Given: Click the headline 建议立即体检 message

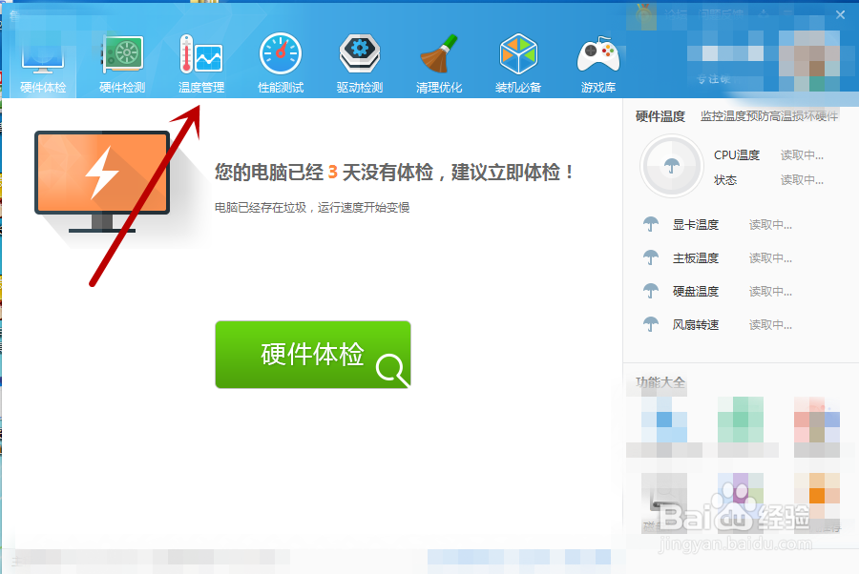Looking at the screenshot, I should 394,173.
